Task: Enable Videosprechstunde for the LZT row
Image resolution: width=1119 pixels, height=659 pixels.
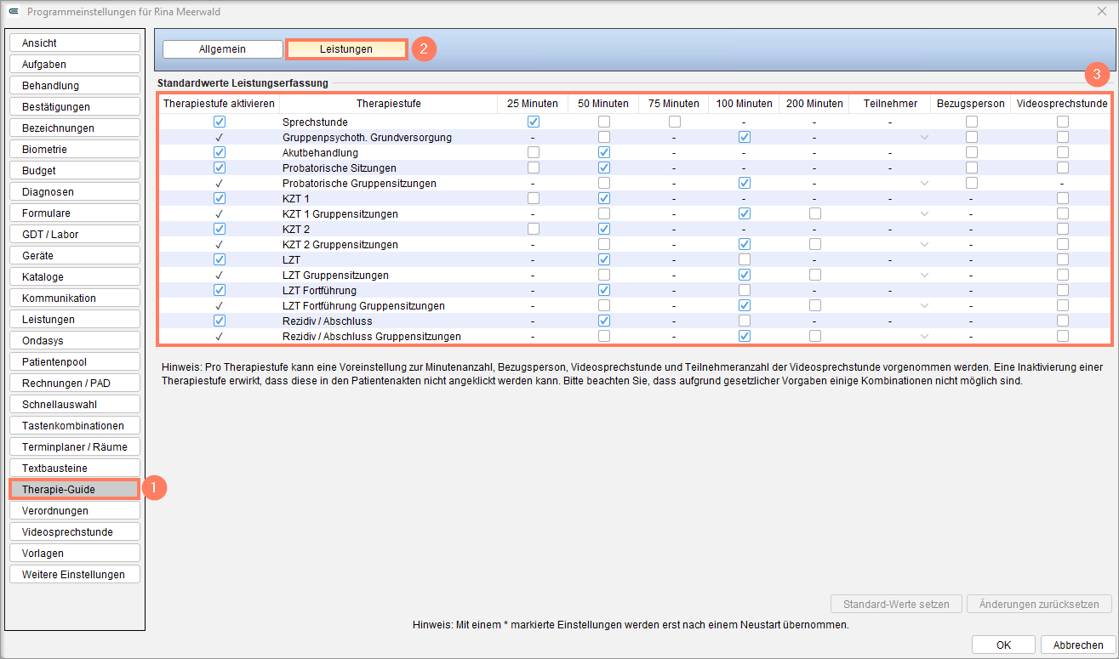Action: click(x=1062, y=259)
